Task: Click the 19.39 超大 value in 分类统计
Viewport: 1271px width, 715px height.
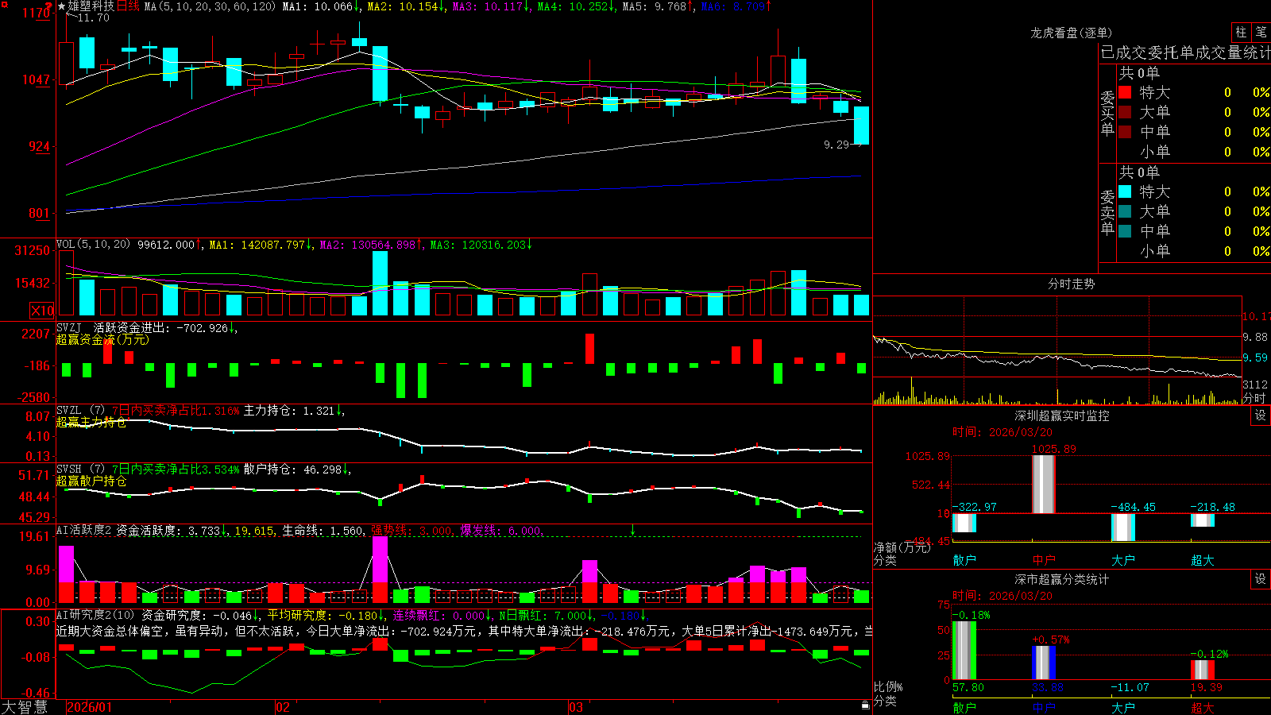Action: 1207,687
